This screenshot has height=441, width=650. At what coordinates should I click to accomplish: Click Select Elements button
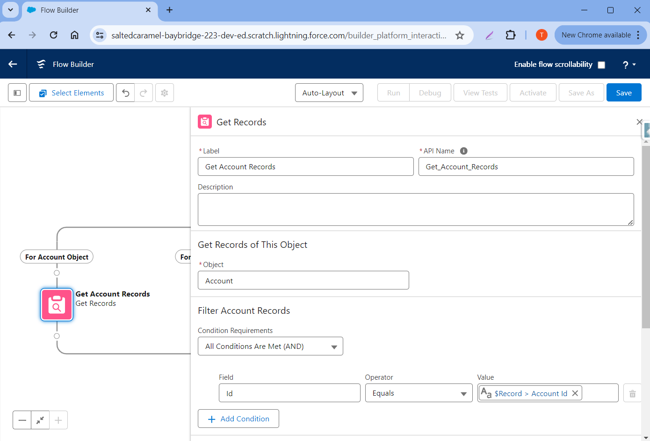71,93
